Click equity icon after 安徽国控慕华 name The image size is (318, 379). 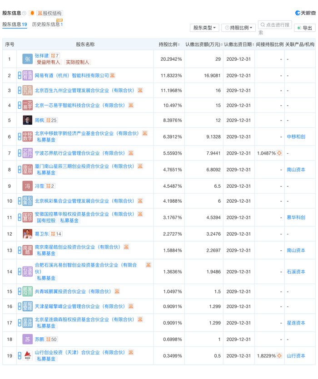point(140,214)
